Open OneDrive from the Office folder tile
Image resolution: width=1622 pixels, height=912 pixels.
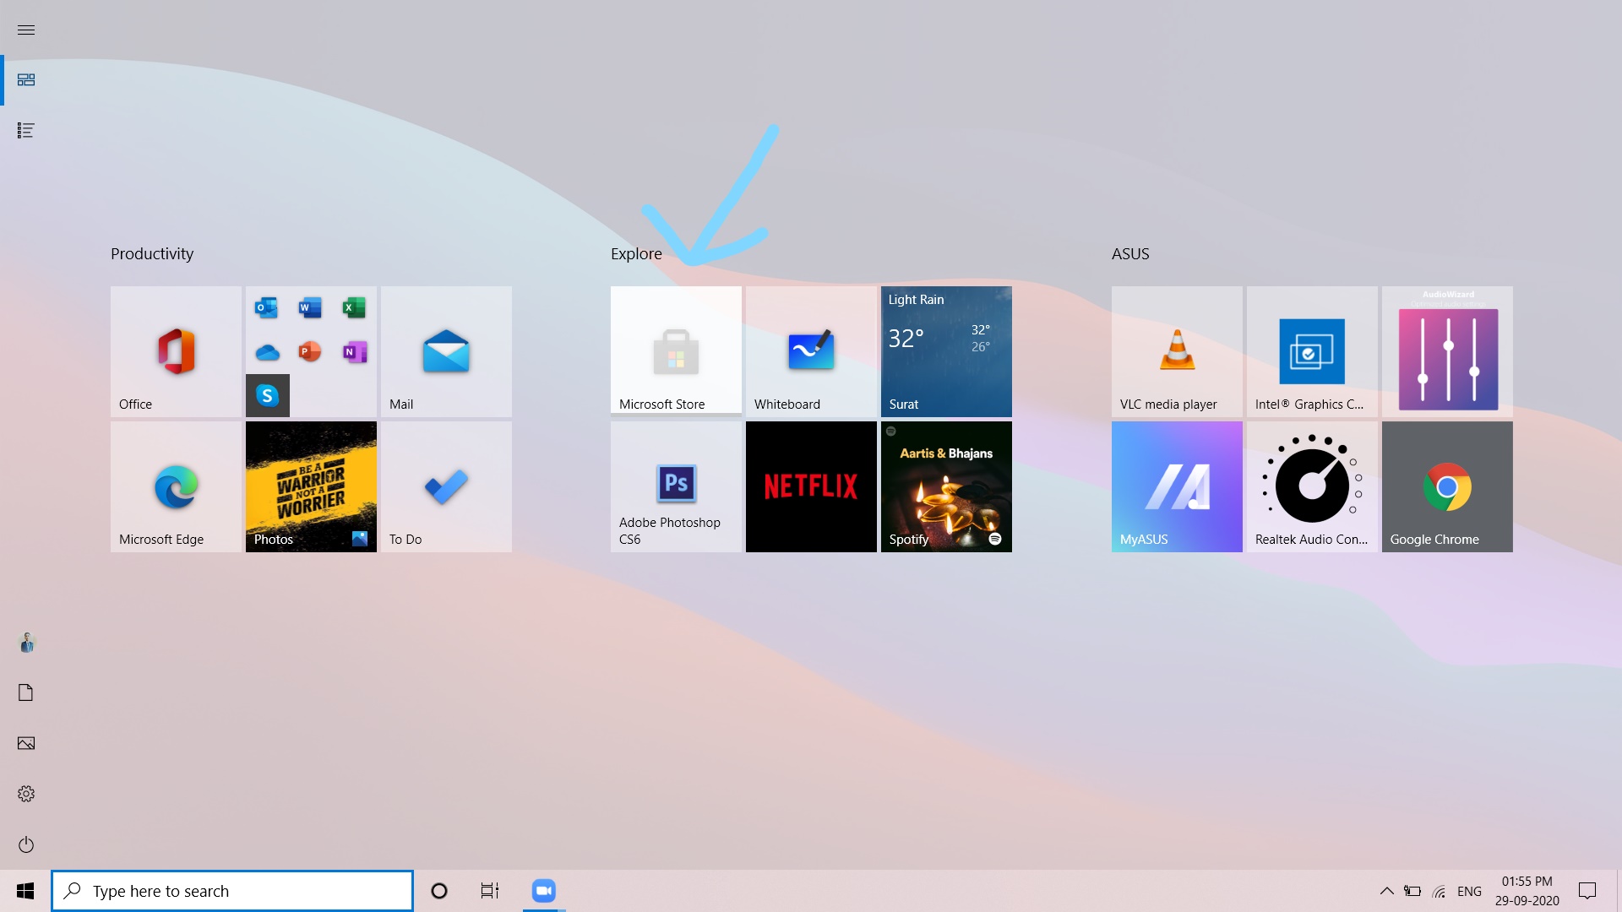click(x=267, y=351)
